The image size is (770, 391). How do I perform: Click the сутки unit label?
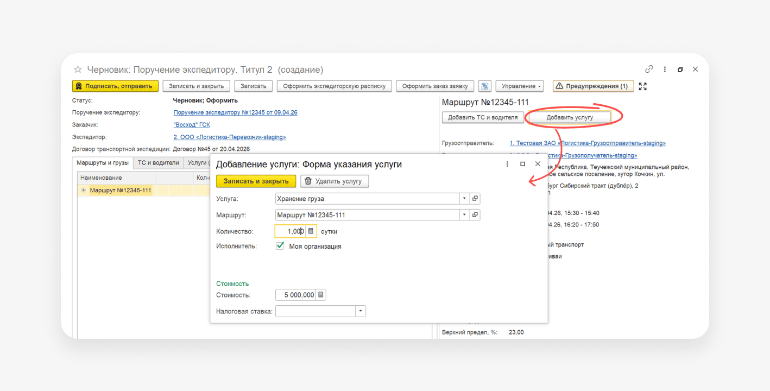[329, 231]
